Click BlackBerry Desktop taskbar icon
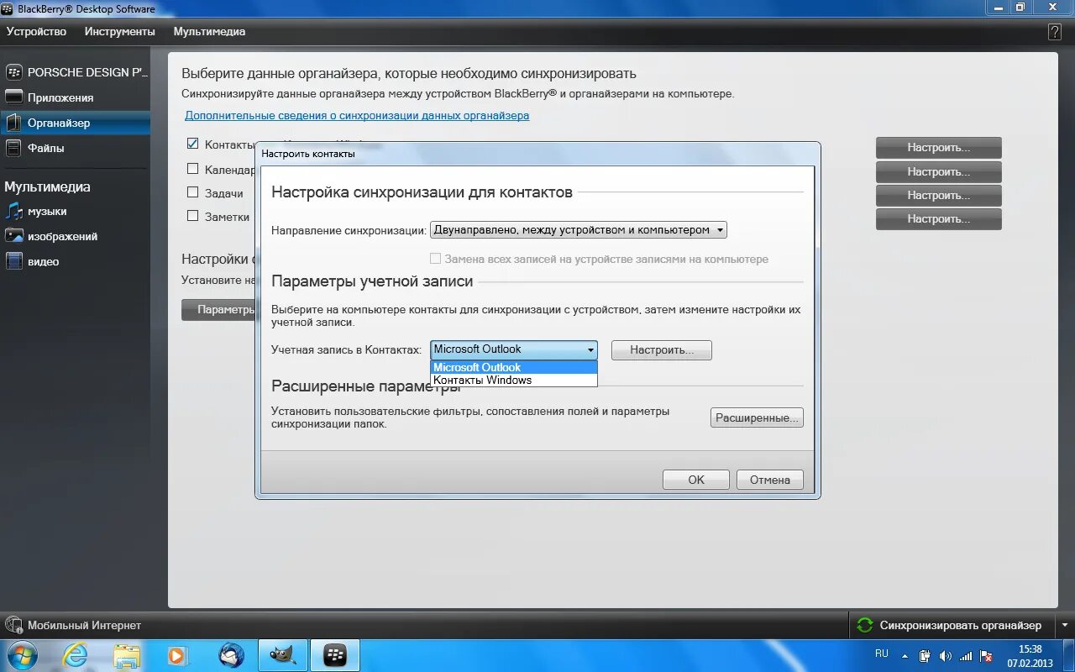 click(334, 655)
